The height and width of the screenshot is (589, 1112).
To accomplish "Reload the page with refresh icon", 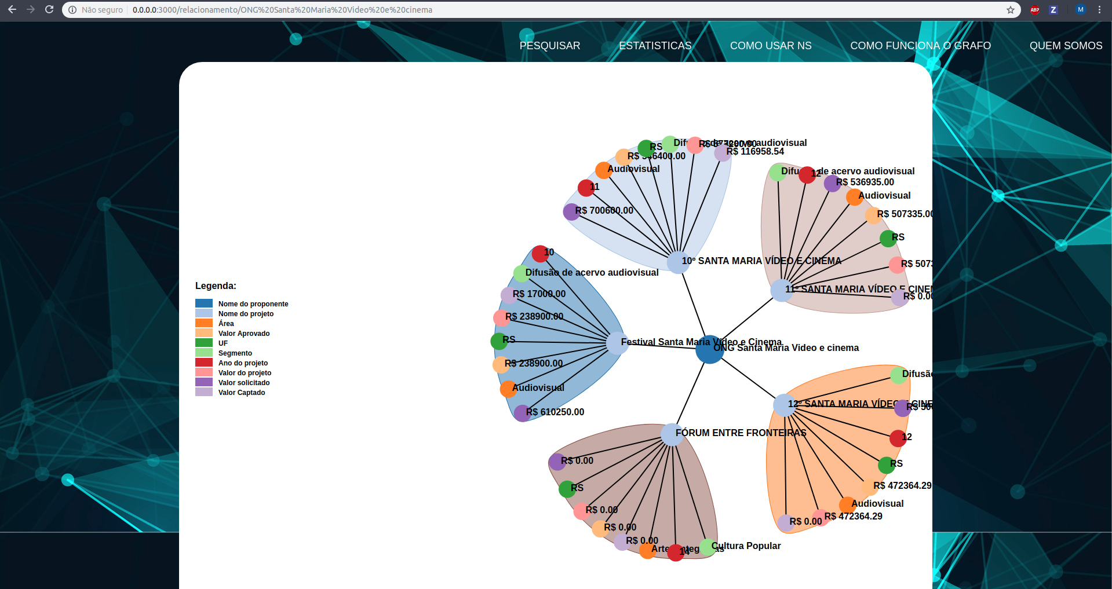I will (49, 10).
